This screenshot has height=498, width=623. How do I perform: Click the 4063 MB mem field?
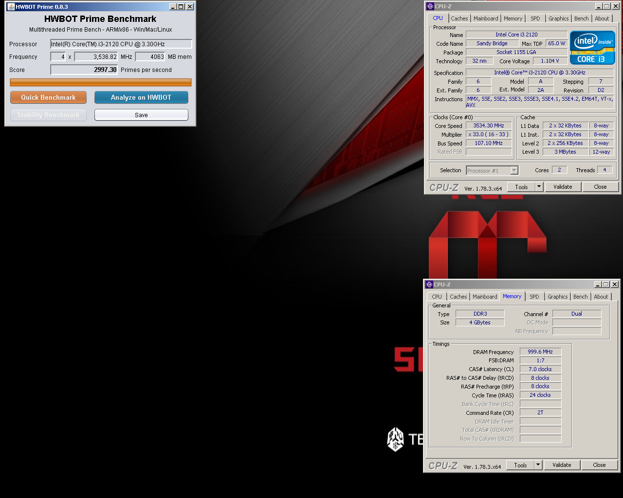pos(150,56)
